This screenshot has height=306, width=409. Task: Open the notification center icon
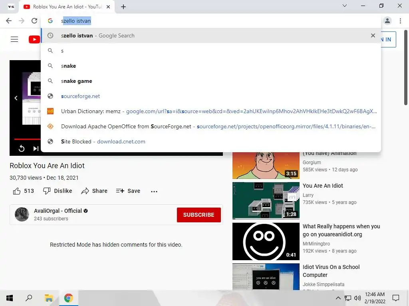(396, 298)
